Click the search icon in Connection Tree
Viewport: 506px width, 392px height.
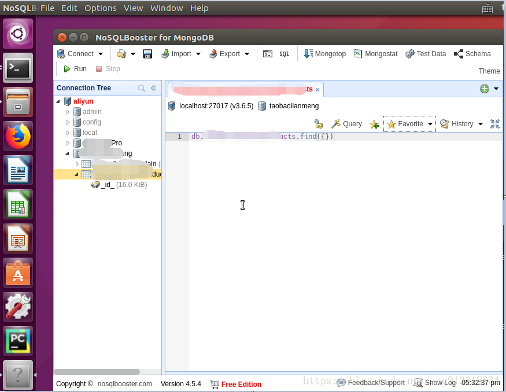pos(142,88)
